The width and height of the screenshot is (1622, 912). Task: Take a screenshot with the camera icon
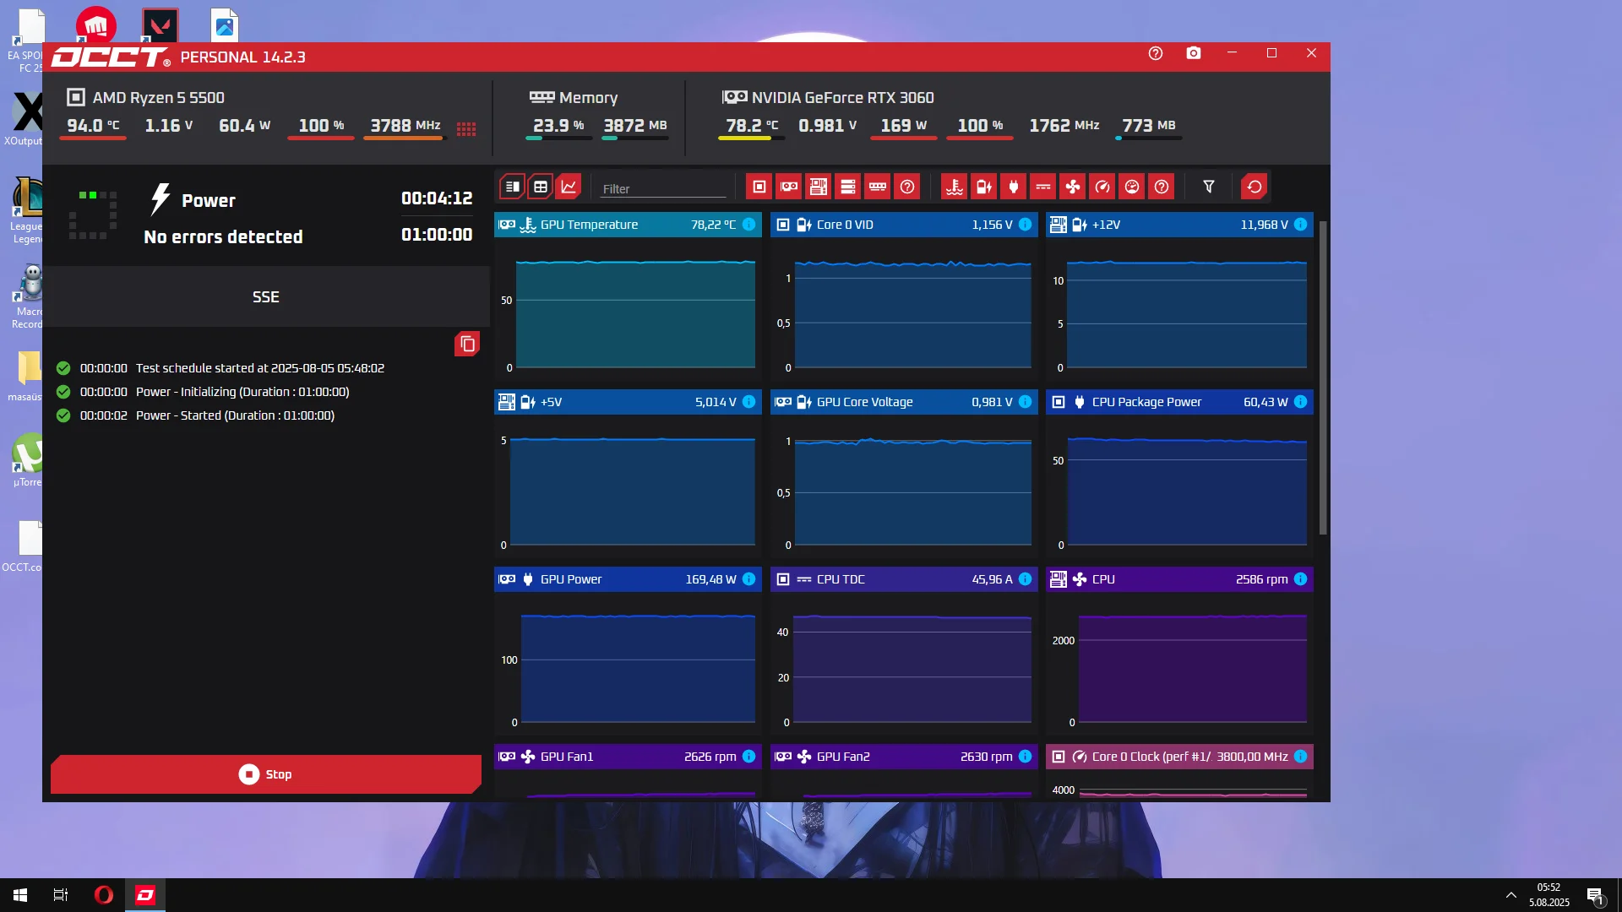pos(1194,53)
